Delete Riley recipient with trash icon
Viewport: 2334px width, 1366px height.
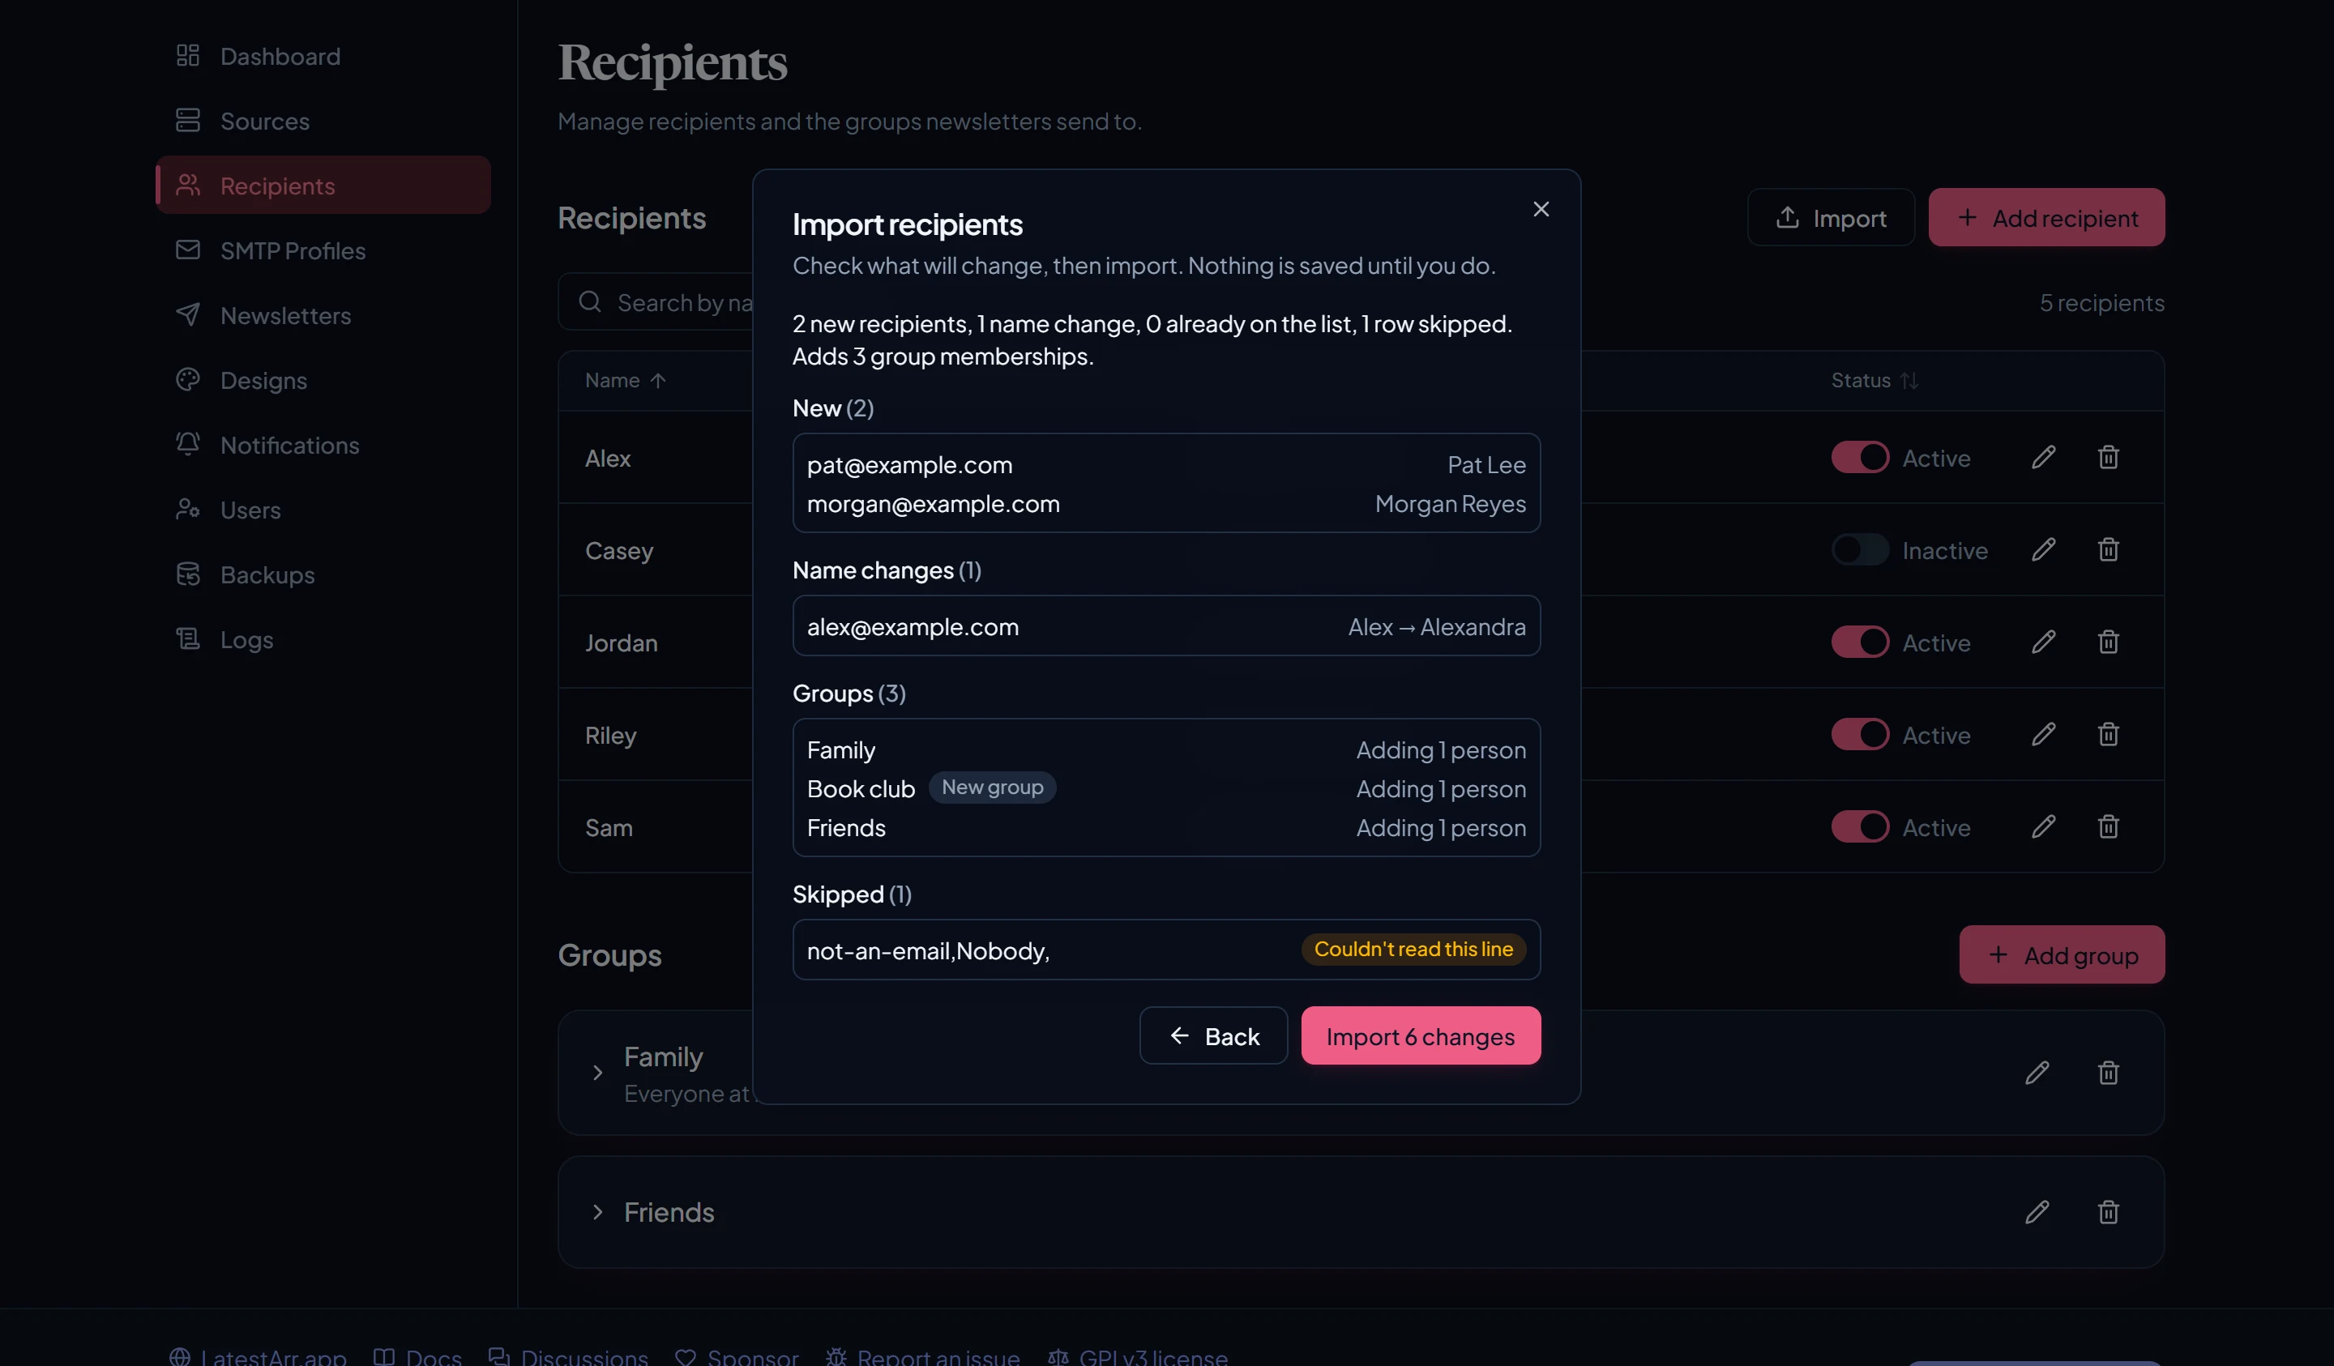tap(2108, 734)
